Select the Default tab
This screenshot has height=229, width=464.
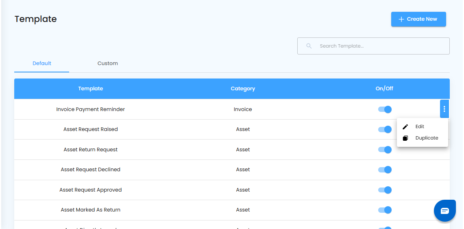42,63
